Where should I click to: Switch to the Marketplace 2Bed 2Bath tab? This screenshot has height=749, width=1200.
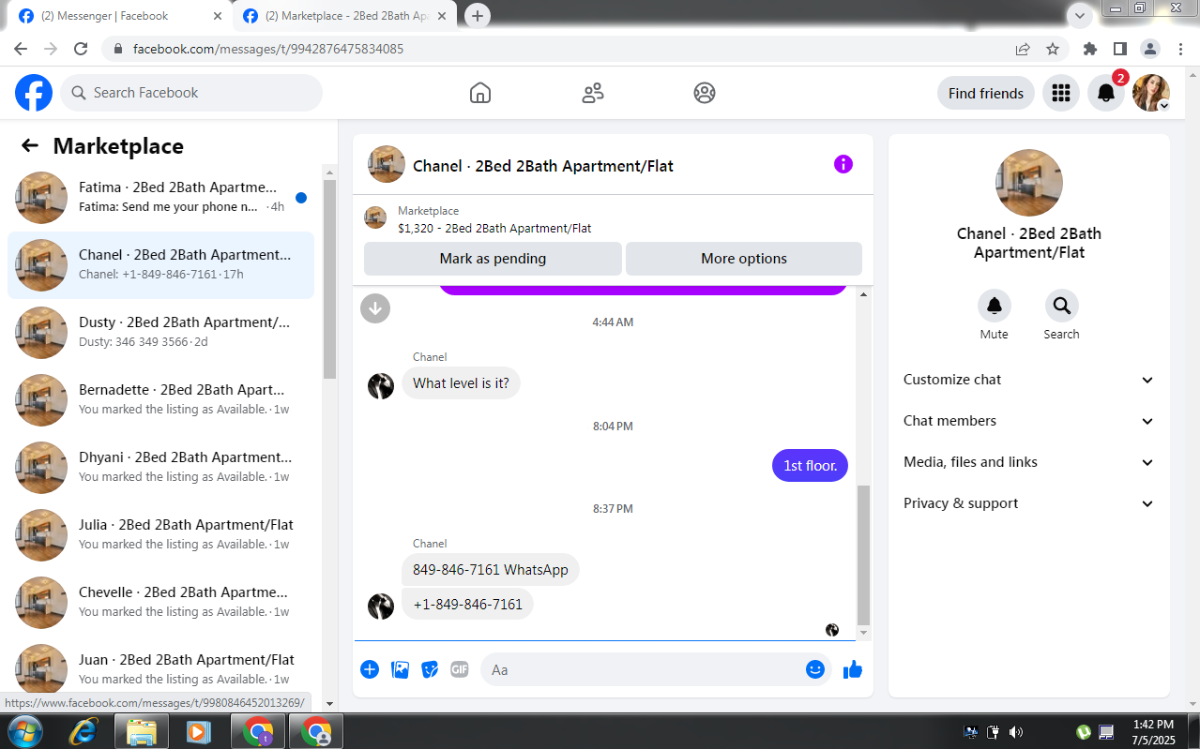345,16
